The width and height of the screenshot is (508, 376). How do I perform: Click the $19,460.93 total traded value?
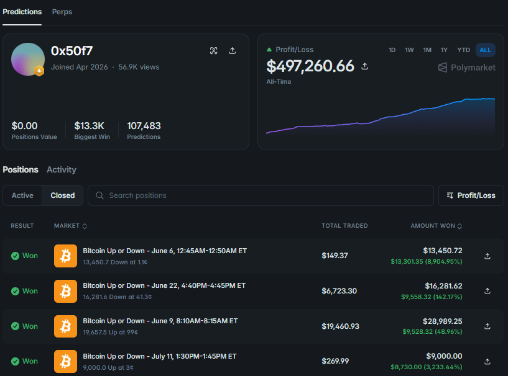340,326
